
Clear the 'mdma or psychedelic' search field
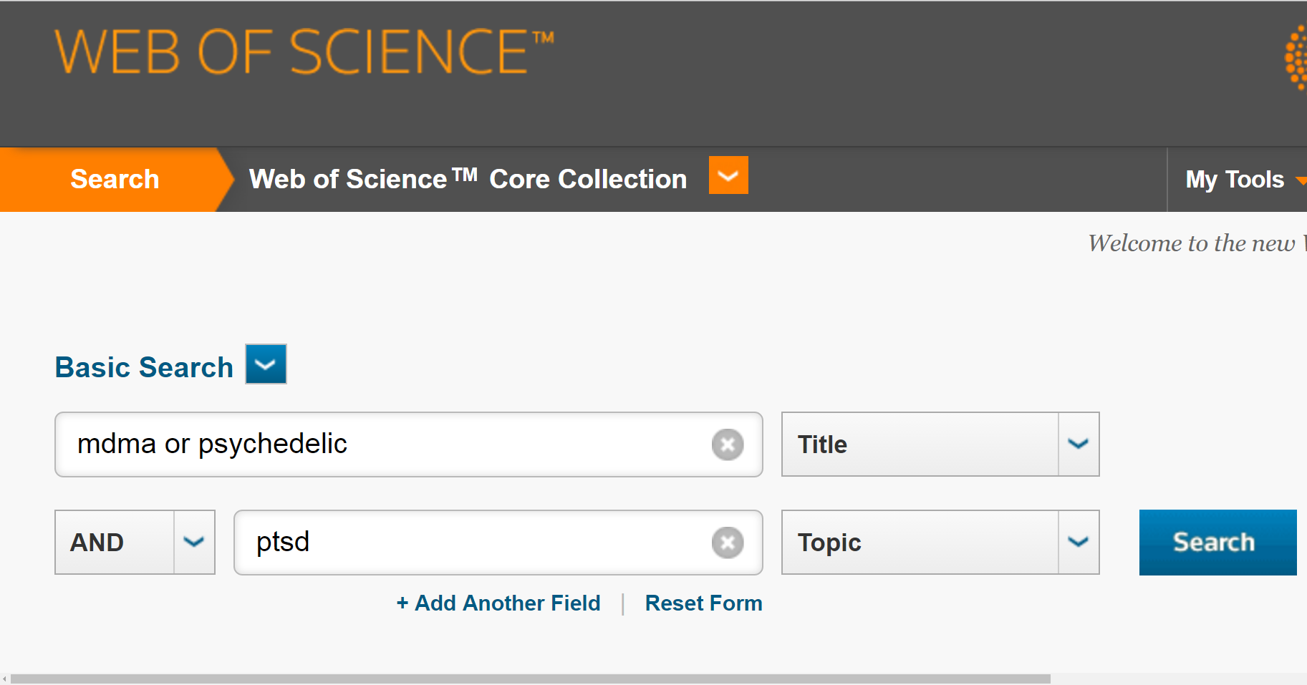[x=727, y=444]
